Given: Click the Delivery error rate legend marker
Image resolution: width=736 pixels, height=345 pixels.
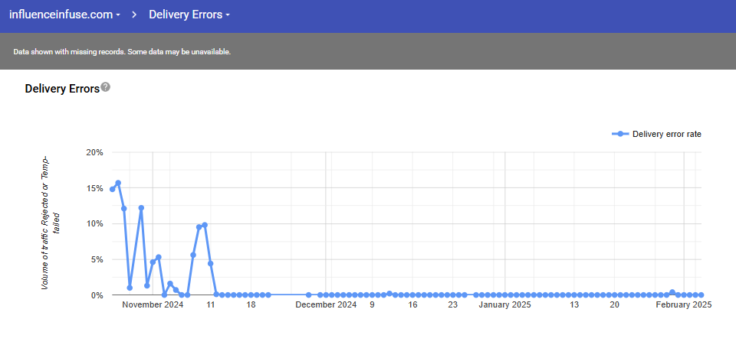Looking at the screenshot, I should click(620, 134).
